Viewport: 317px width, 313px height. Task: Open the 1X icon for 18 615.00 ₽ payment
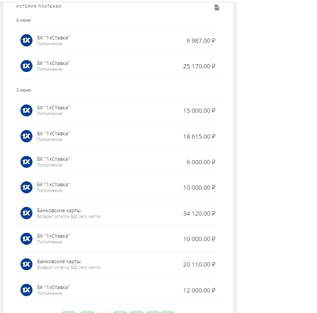coord(26,136)
